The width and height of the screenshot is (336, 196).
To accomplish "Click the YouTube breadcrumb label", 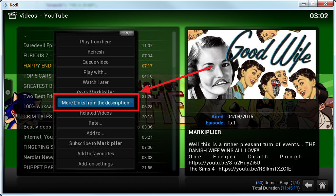I will [56, 16].
